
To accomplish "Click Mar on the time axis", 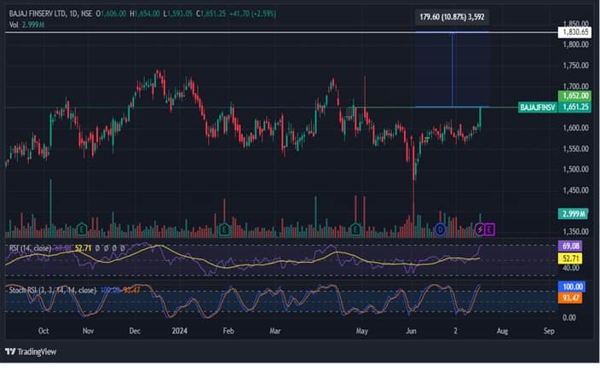I will pos(275,331).
